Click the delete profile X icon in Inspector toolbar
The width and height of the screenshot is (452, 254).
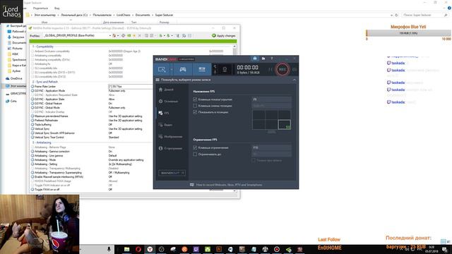tap(140, 35)
